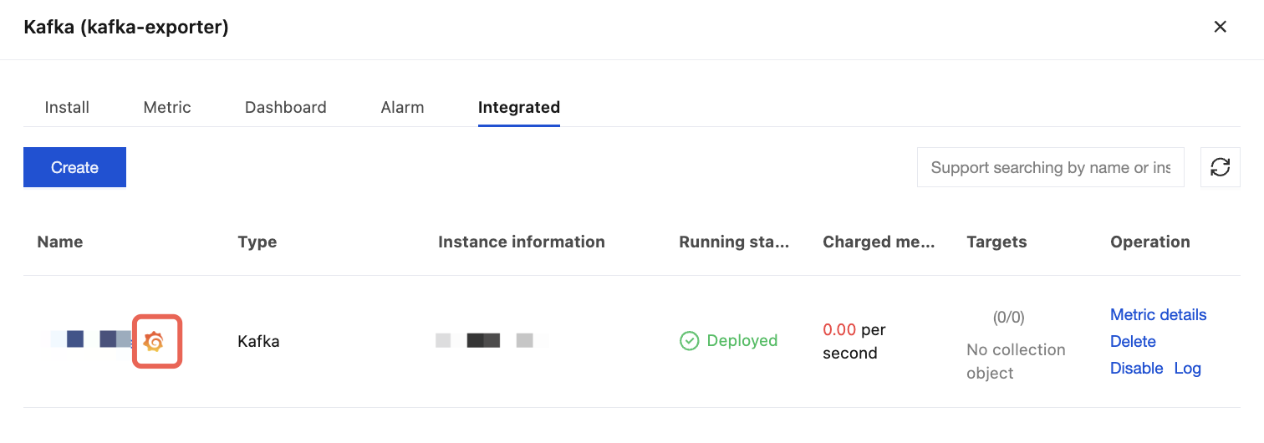Click the (0/0) targets count
Screen dimensions: 1264x443
1008,318
